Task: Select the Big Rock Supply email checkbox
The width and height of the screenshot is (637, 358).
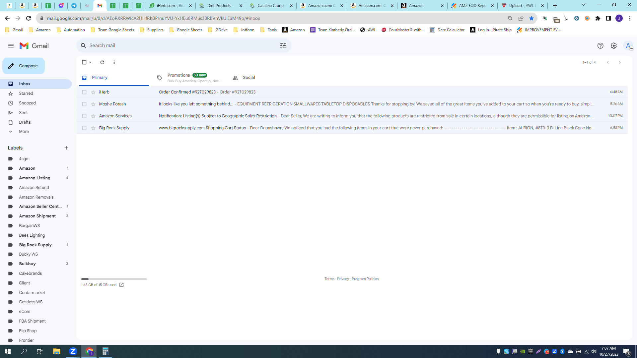Action: (x=84, y=128)
